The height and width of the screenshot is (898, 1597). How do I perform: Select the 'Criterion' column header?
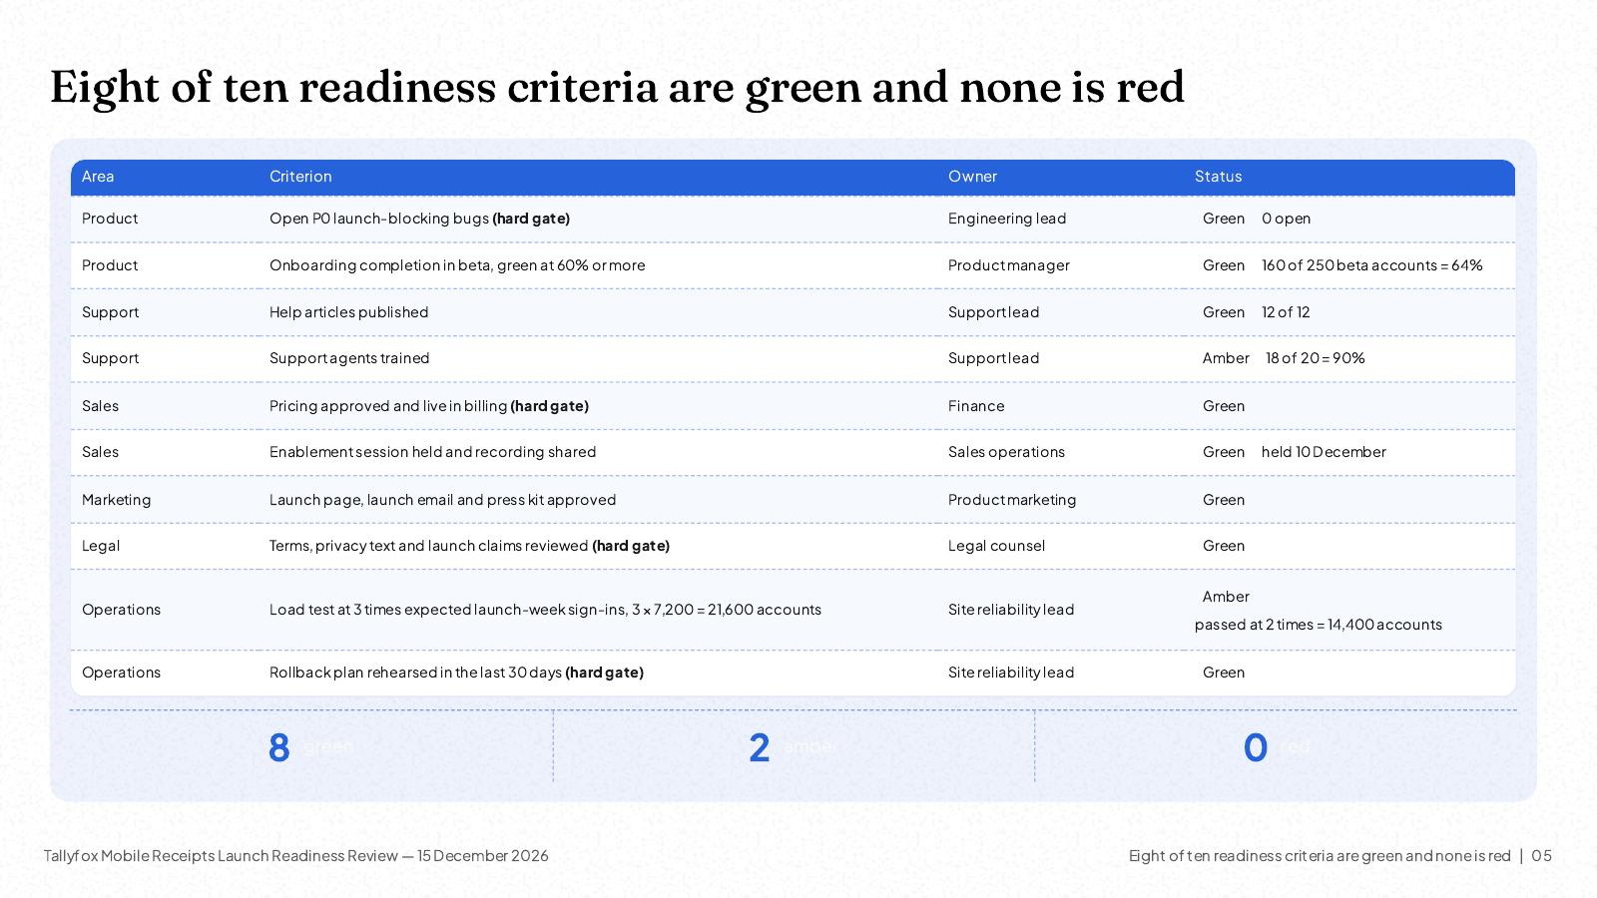(300, 177)
